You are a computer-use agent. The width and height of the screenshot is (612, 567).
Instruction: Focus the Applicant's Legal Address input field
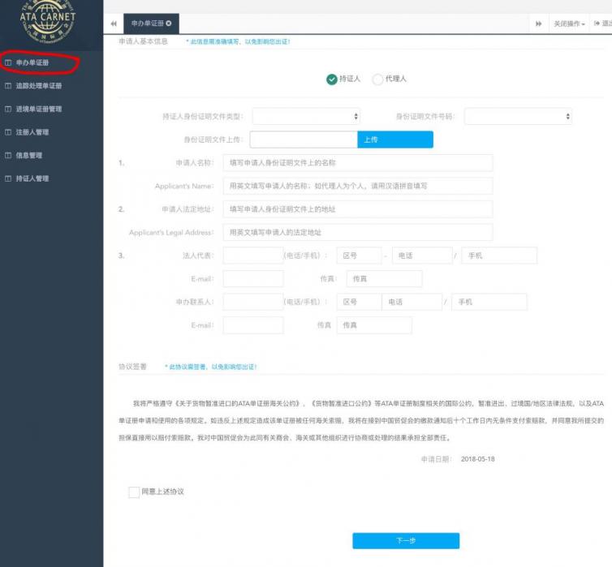[358, 233]
